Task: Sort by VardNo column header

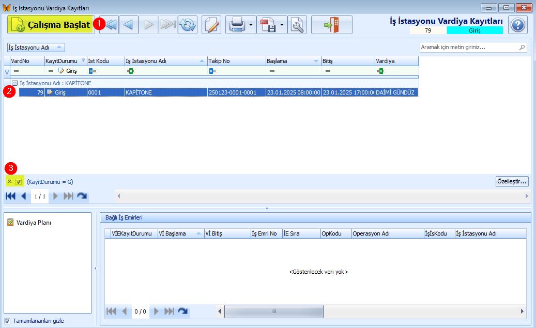Action: click(x=27, y=61)
